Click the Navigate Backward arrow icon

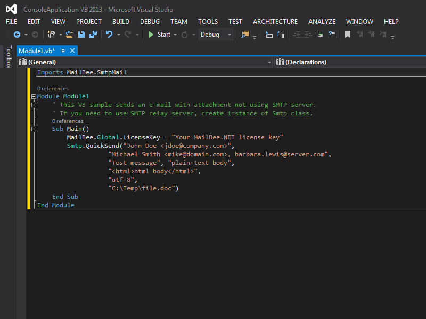point(17,35)
